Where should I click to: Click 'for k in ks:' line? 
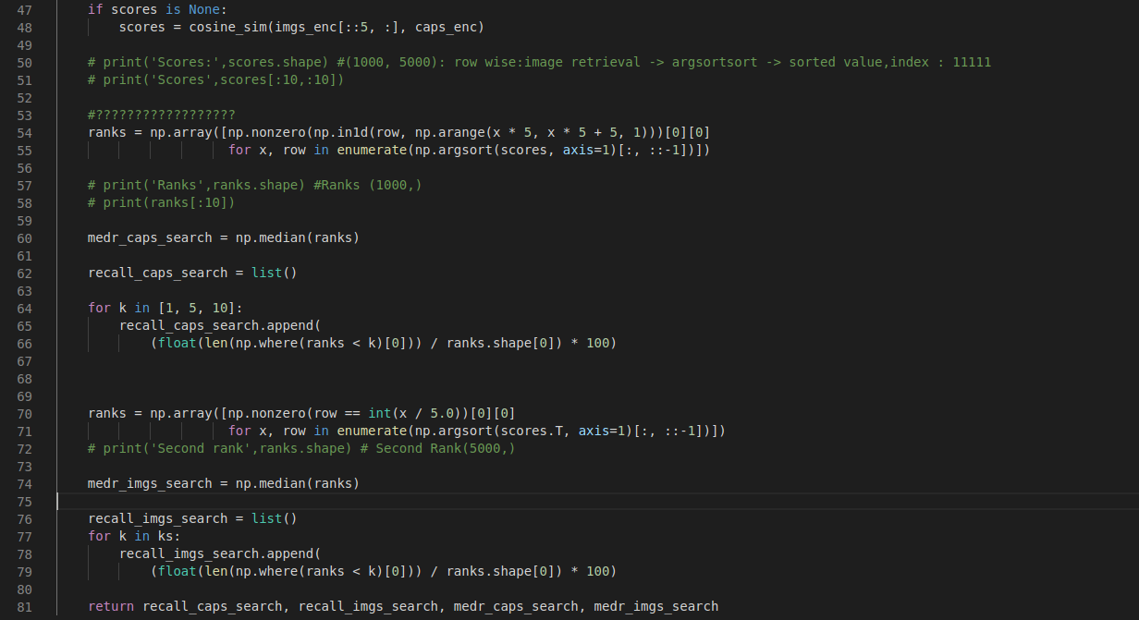tap(134, 536)
